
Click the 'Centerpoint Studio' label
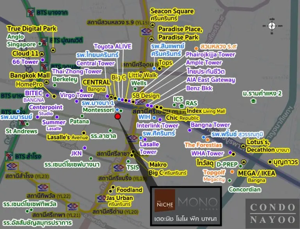pyautogui.click(x=46, y=110)
